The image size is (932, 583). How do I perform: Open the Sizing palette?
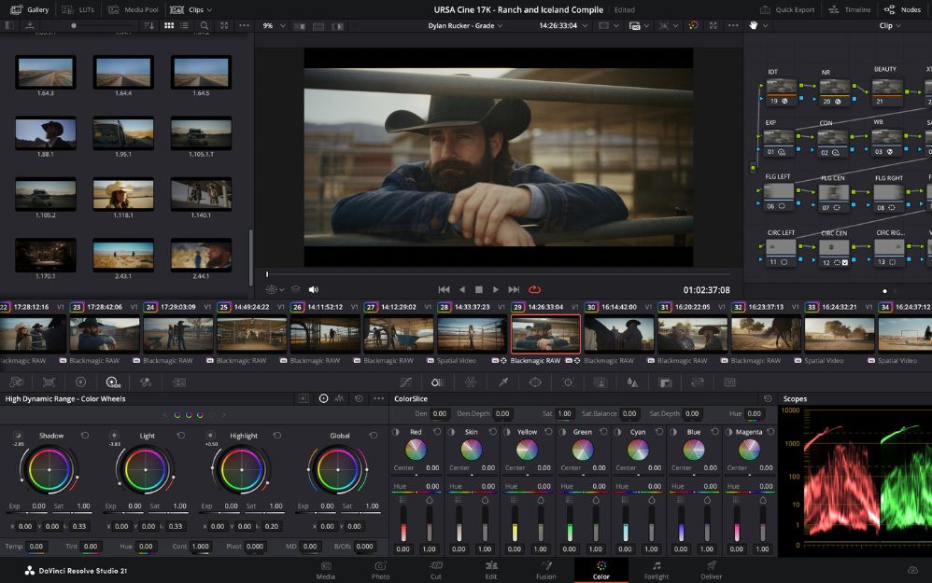(x=698, y=382)
